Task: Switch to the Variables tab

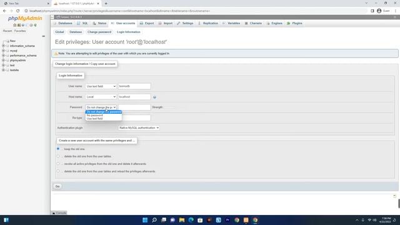Action: click(231, 23)
